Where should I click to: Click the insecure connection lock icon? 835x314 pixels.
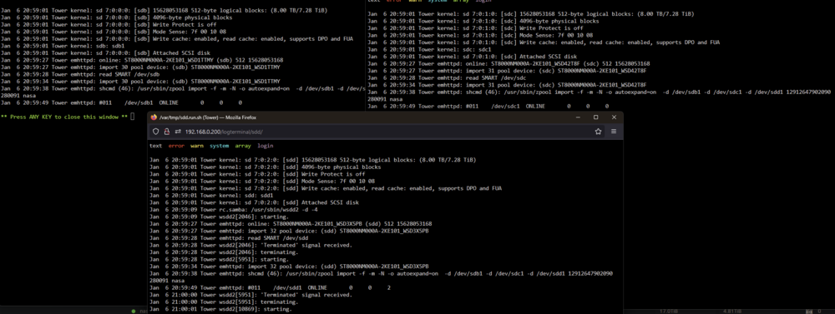(x=167, y=132)
